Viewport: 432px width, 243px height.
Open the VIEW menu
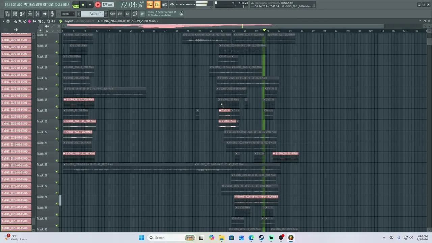click(x=39, y=4)
